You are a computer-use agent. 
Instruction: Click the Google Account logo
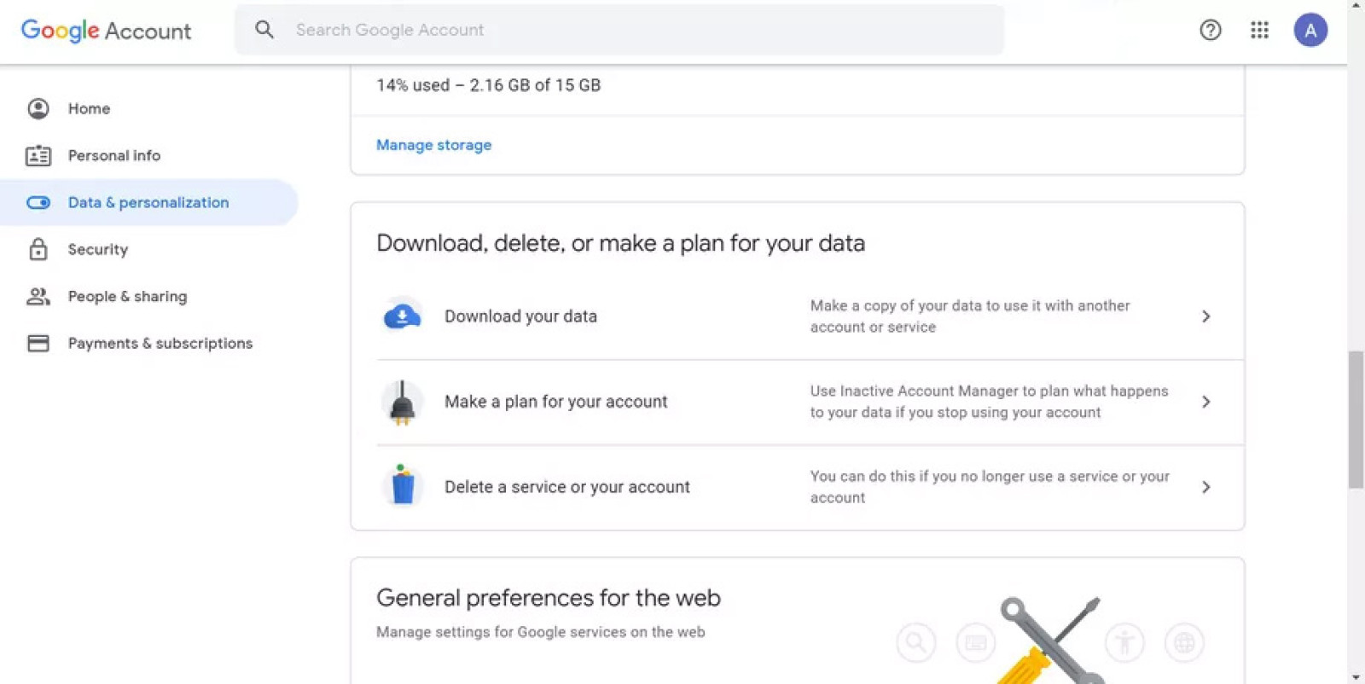106,31
